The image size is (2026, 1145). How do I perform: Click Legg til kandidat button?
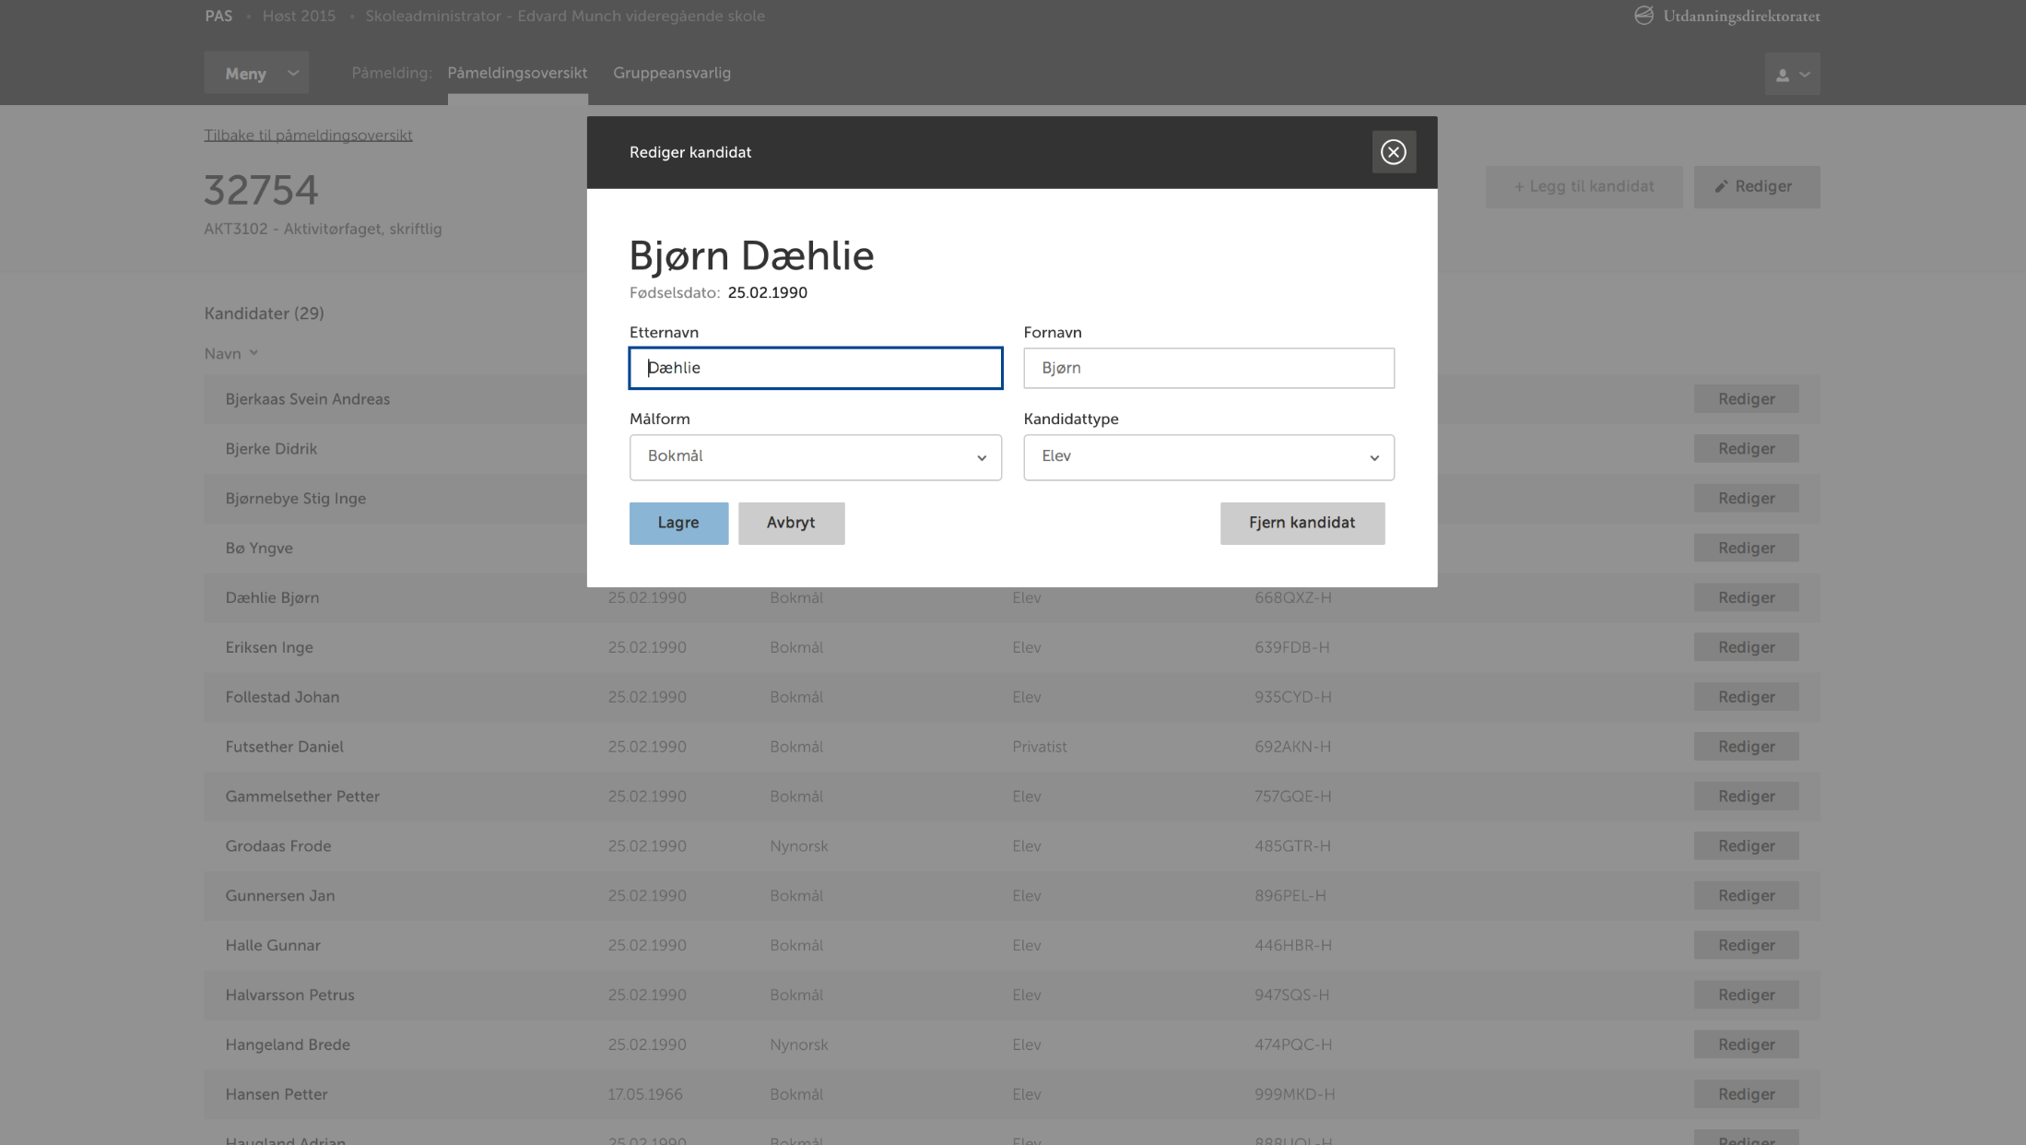click(x=1584, y=186)
